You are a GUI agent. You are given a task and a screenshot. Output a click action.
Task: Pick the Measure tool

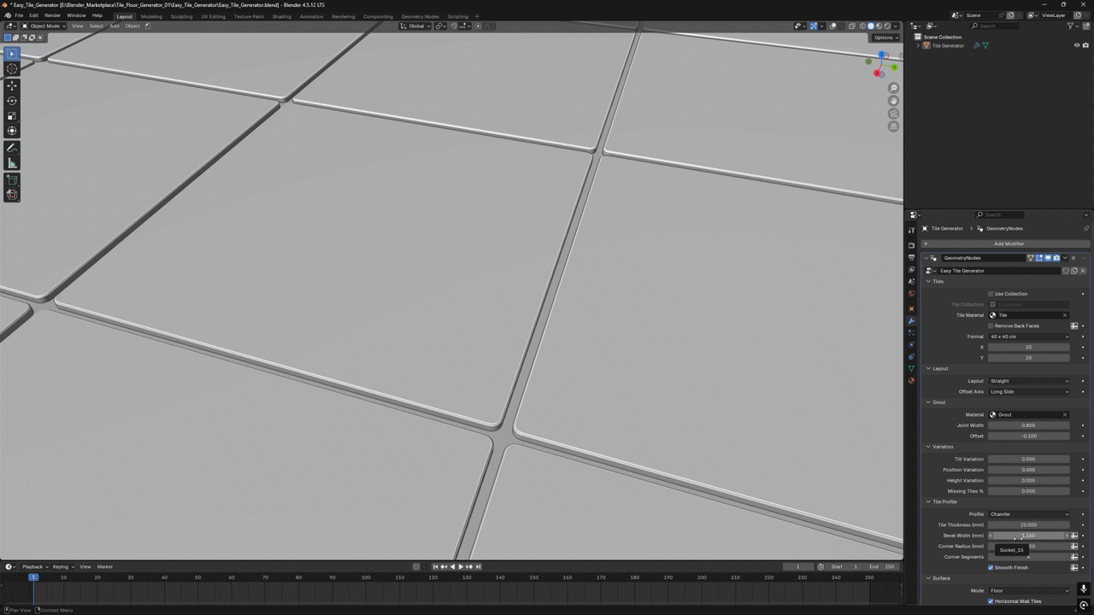12,163
